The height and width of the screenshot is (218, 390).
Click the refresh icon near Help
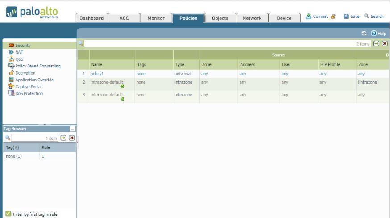click(x=364, y=34)
